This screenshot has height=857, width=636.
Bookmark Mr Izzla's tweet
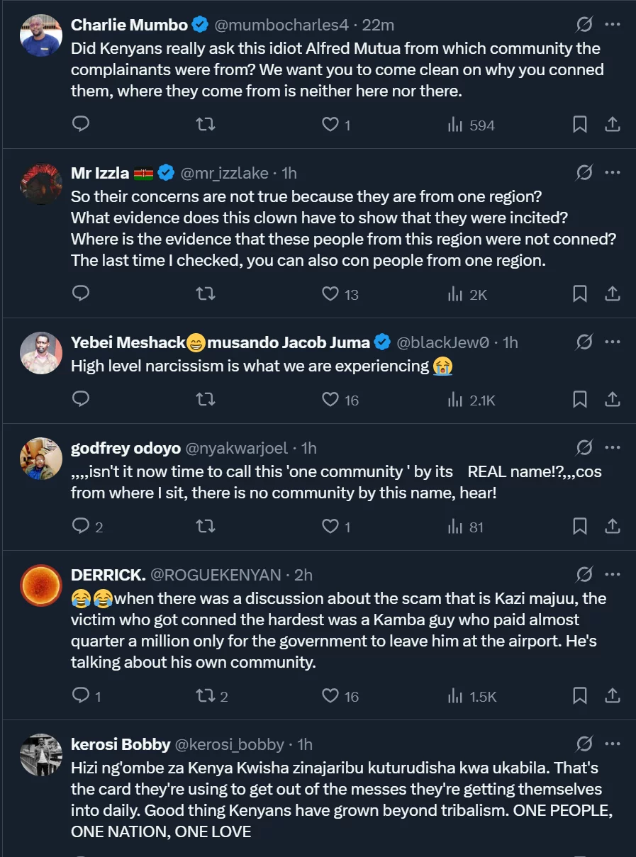coord(579,293)
